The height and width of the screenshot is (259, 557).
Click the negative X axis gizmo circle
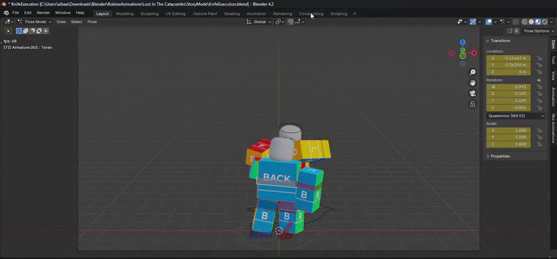452,53
